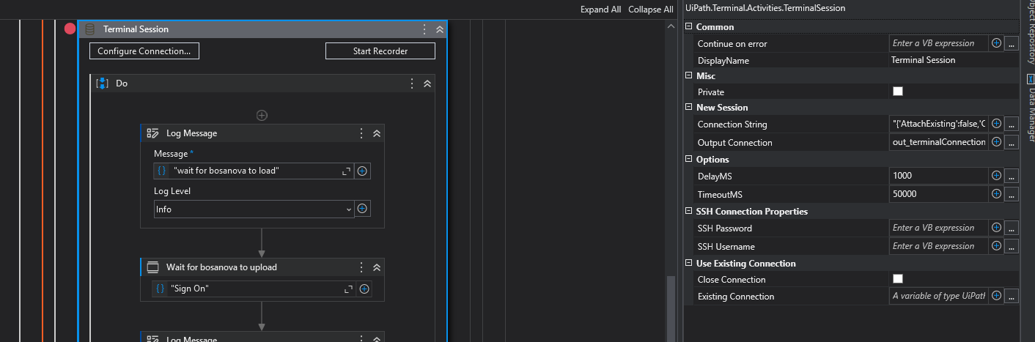Click the plus button beside Log Level
This screenshot has width=1035, height=342.
pyautogui.click(x=362, y=209)
